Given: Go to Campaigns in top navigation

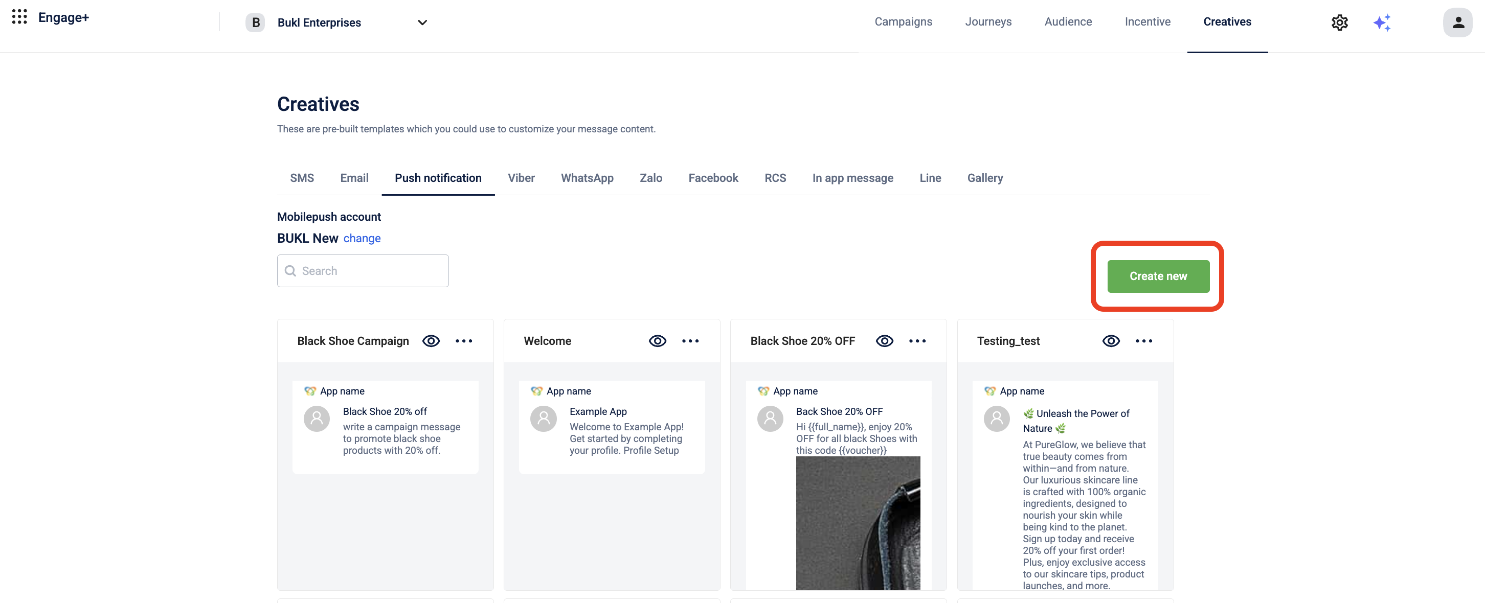Looking at the screenshot, I should (x=903, y=22).
